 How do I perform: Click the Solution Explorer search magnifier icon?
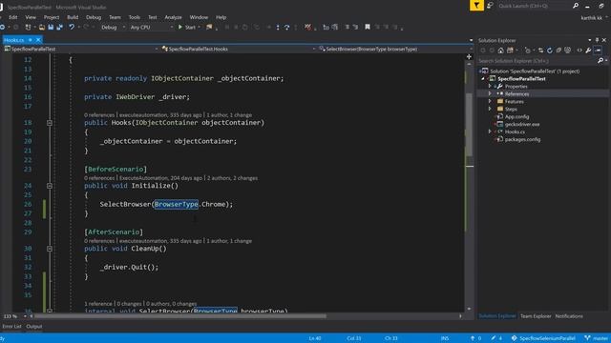600,61
